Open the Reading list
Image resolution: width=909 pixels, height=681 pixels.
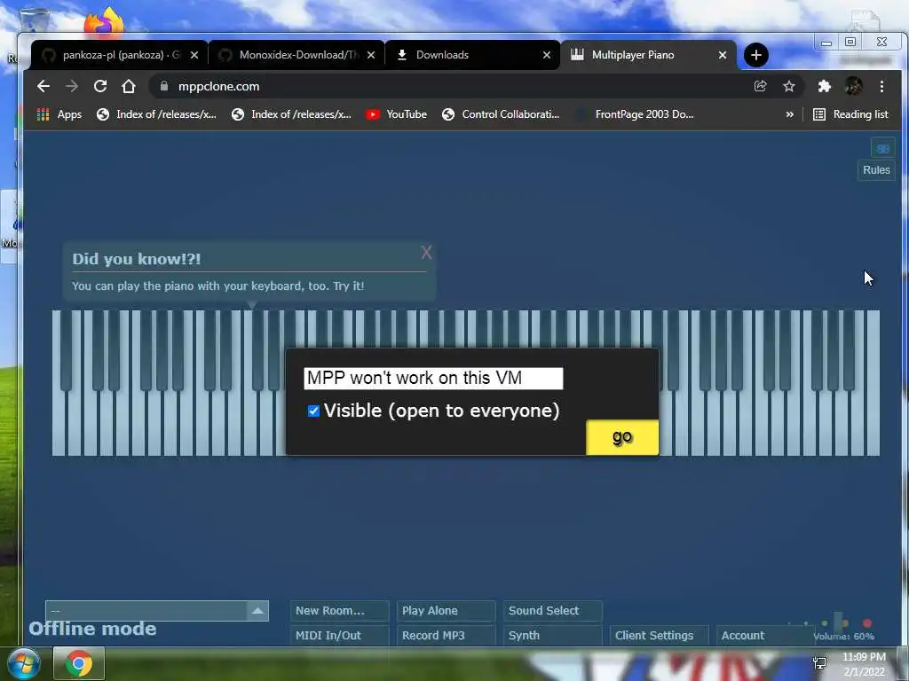point(850,114)
